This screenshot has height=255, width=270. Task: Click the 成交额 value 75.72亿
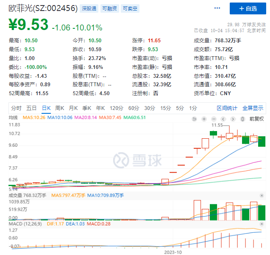pos(224,49)
